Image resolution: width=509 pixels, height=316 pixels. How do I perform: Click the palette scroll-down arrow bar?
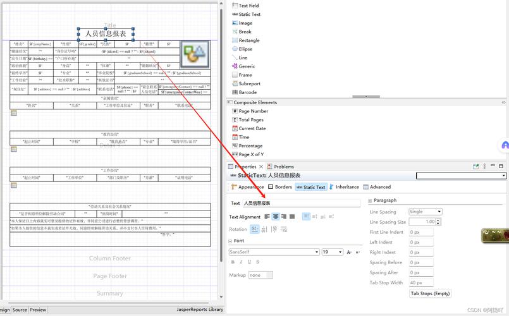[366, 96]
